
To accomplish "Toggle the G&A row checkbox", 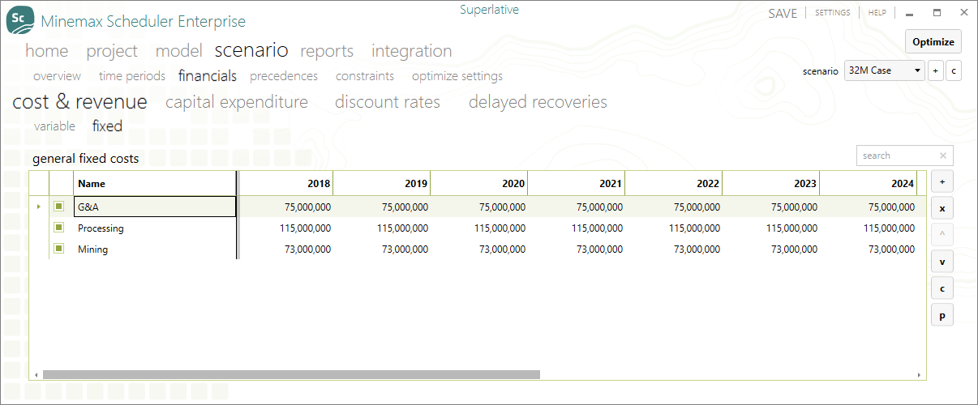I will (x=59, y=207).
